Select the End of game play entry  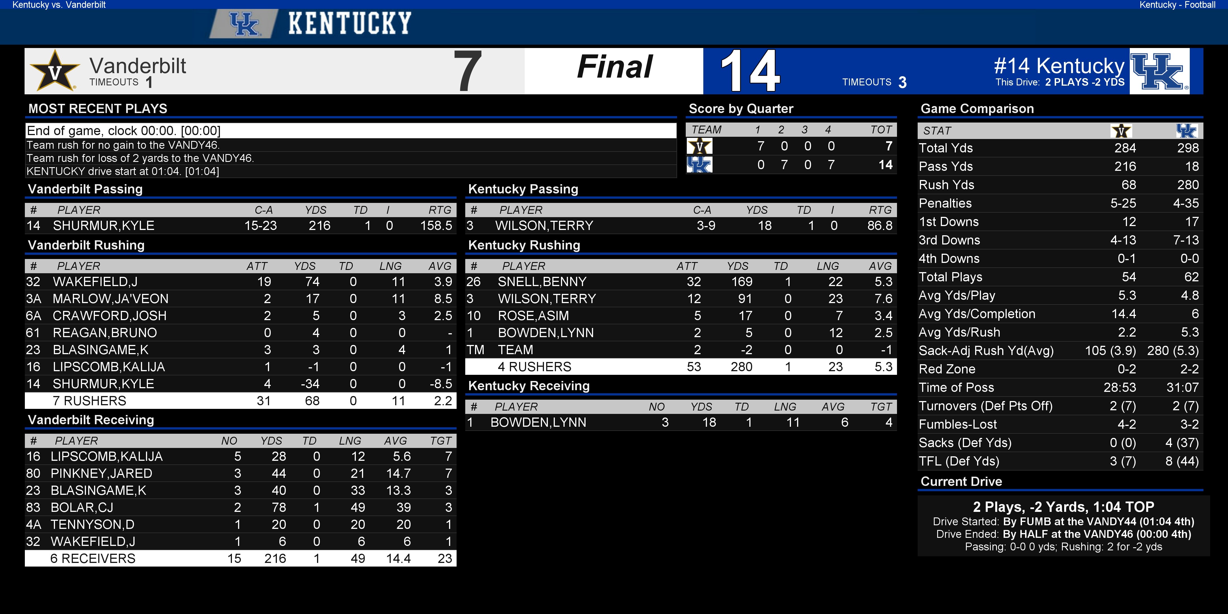[x=351, y=131]
